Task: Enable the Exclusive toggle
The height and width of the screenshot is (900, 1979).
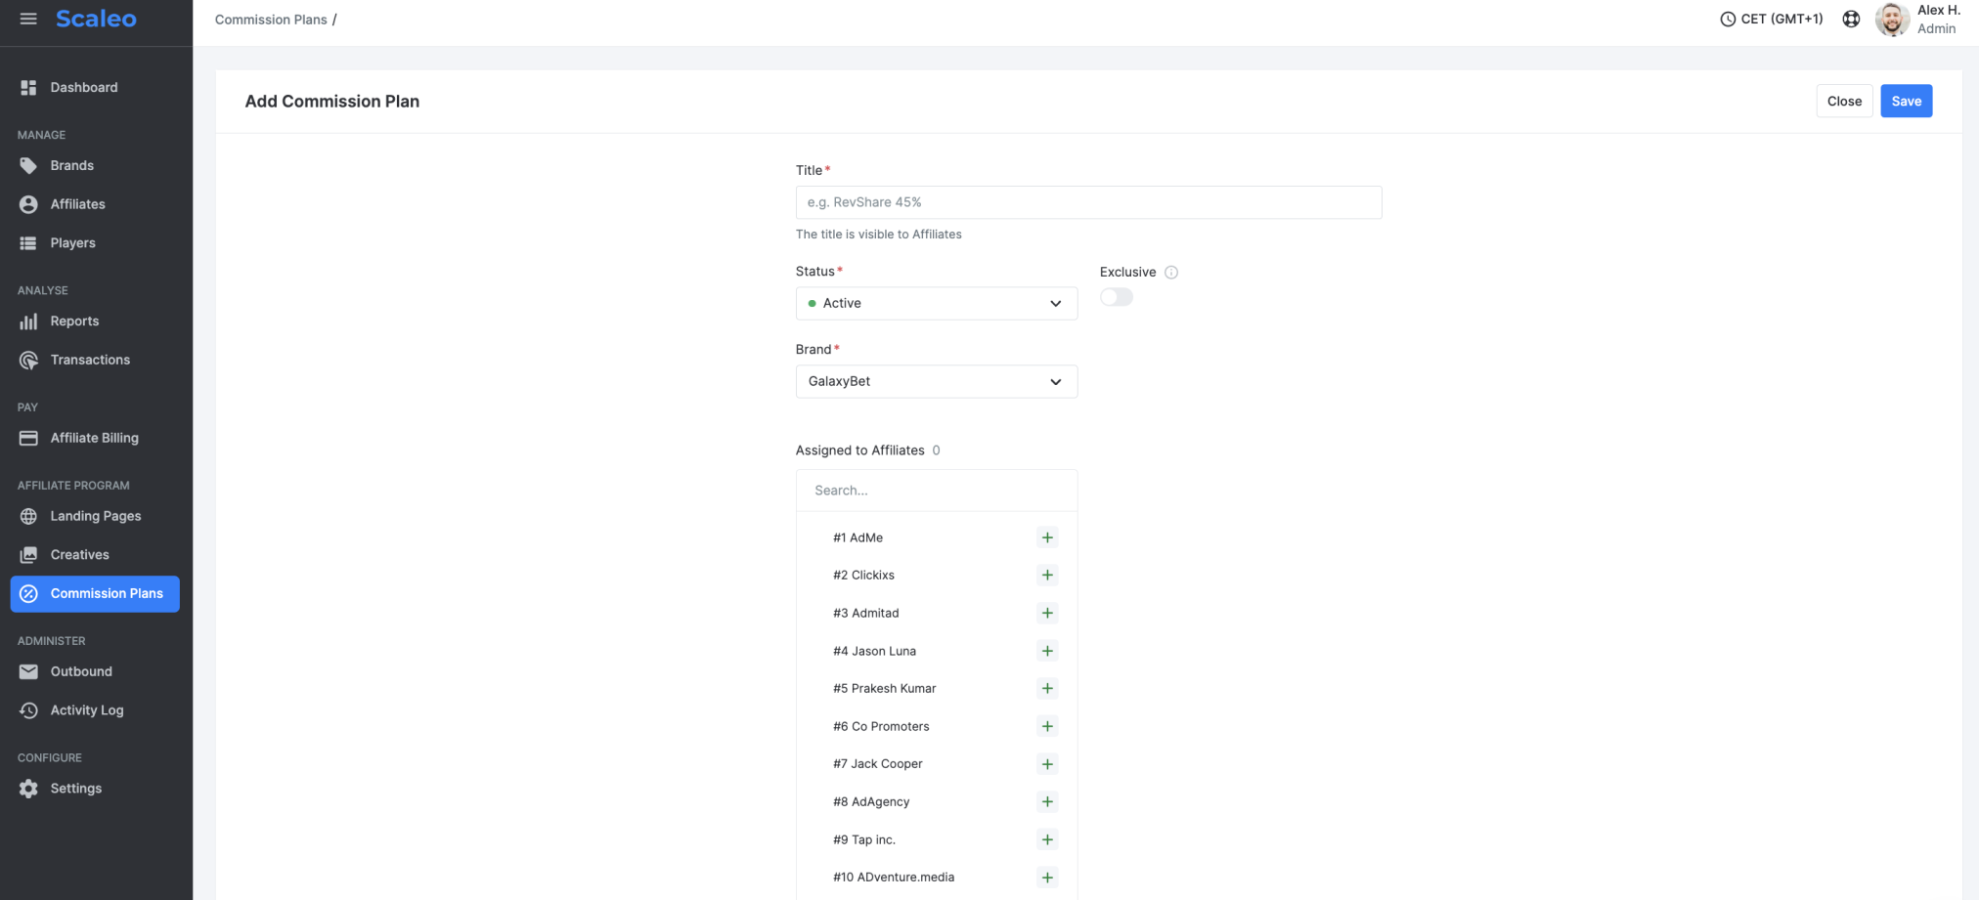Action: click(1117, 297)
